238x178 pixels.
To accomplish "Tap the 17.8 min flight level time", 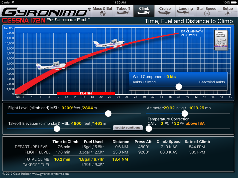I will (x=63, y=152).
